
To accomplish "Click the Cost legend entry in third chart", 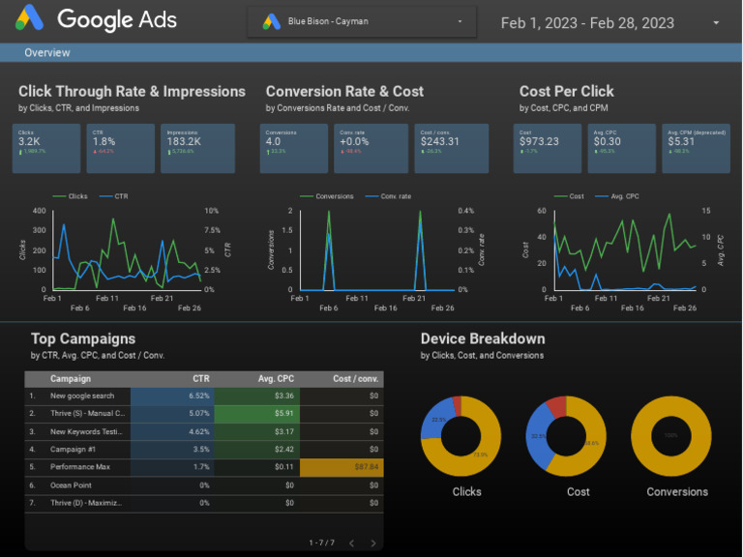I will 569,196.
